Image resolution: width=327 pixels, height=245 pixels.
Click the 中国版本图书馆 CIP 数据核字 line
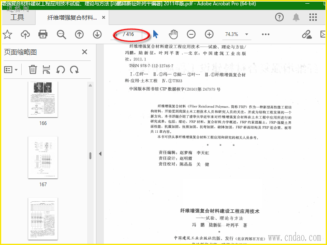pos(175,89)
